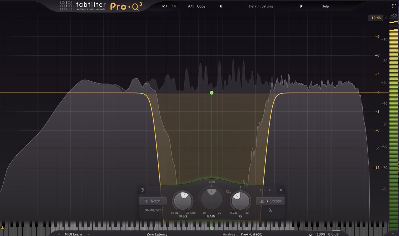Viewport: 399px width, 236px height.
Task: Click the Copy button
Action: click(201, 6)
